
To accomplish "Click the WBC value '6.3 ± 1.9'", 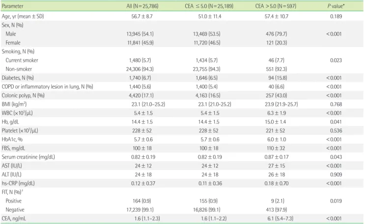I will [277, 113].
